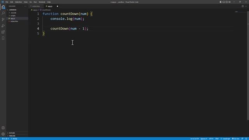249x140 pixels.
Task: Click Go Live in status bar
Action: click(236, 139)
